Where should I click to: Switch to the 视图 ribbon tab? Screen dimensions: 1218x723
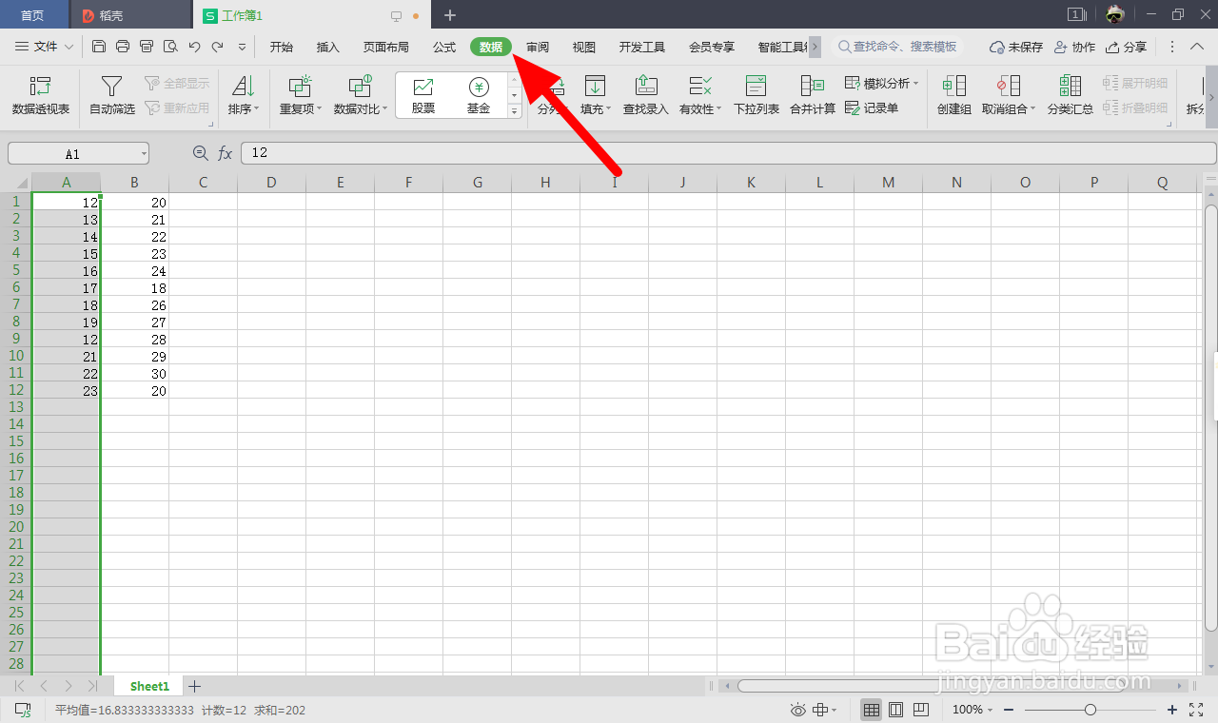[584, 47]
